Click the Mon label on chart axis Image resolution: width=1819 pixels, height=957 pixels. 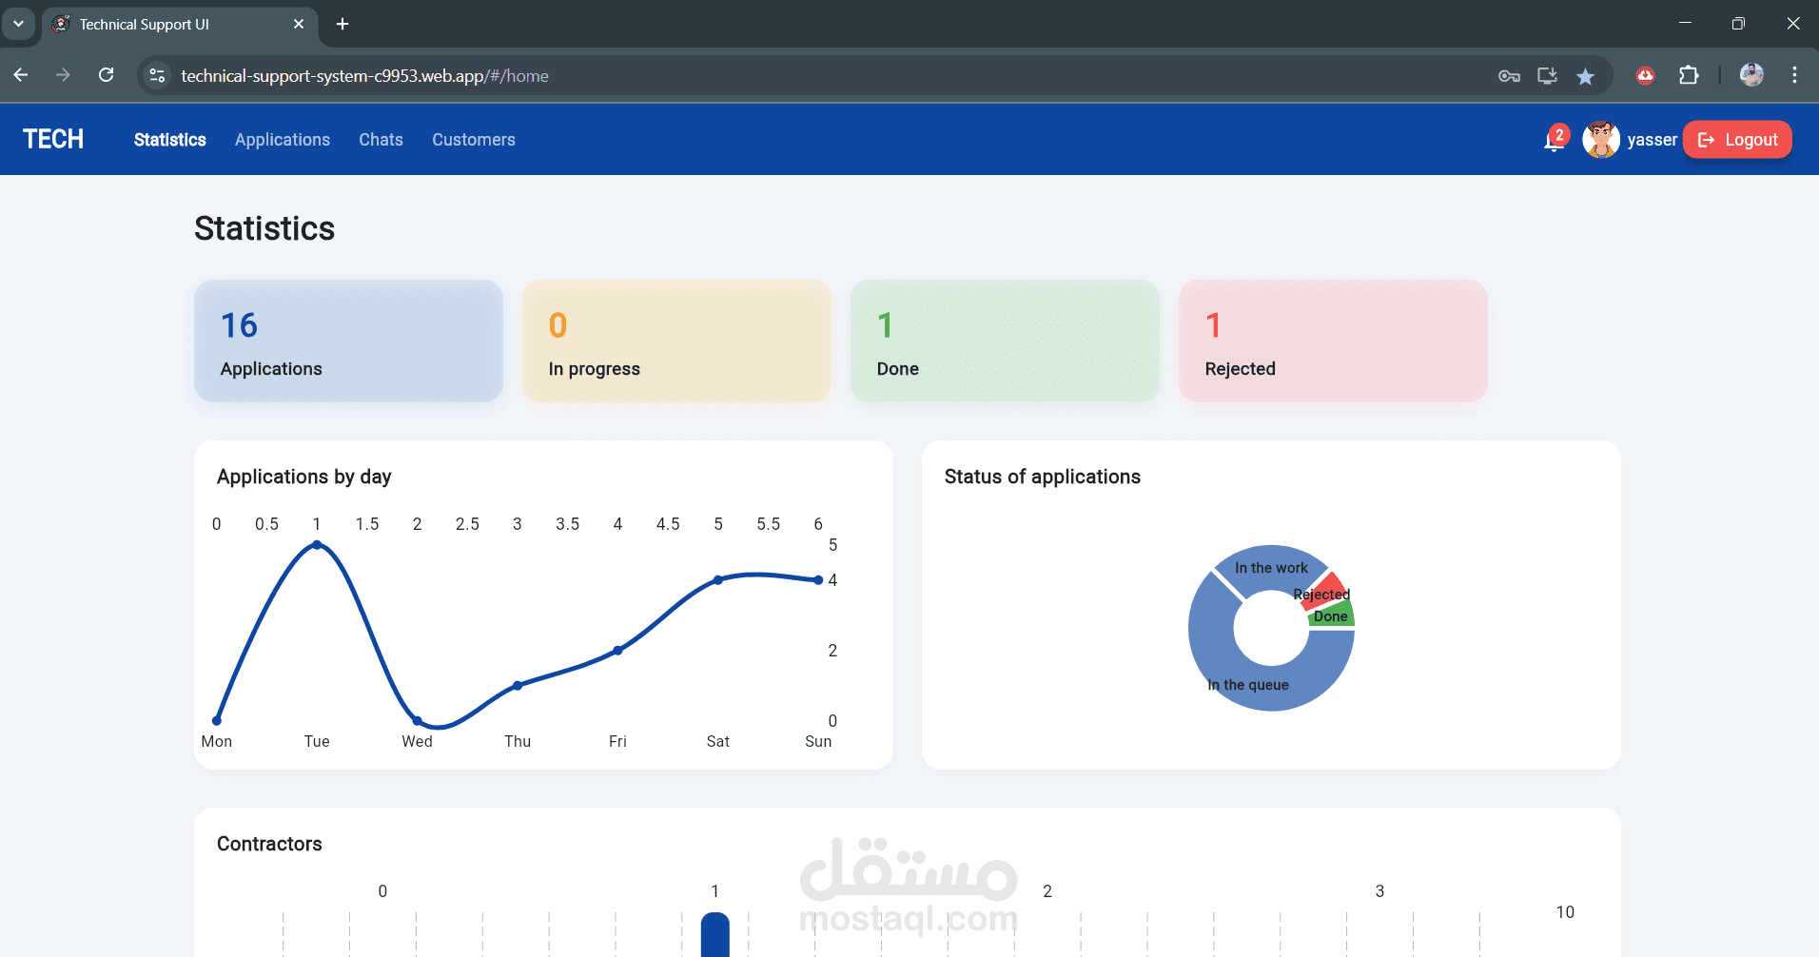(x=217, y=741)
